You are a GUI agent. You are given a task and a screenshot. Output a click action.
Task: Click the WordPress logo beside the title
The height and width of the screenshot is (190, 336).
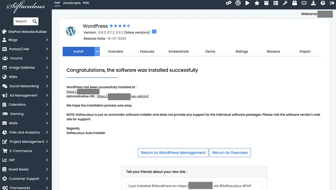(71, 31)
